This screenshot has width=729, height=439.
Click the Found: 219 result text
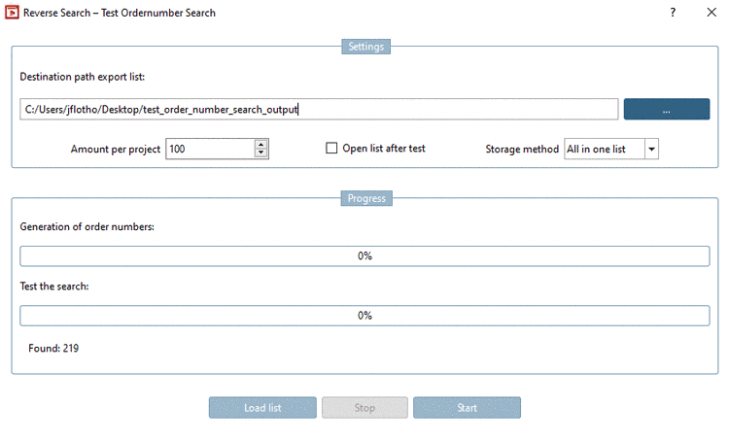[x=53, y=348]
